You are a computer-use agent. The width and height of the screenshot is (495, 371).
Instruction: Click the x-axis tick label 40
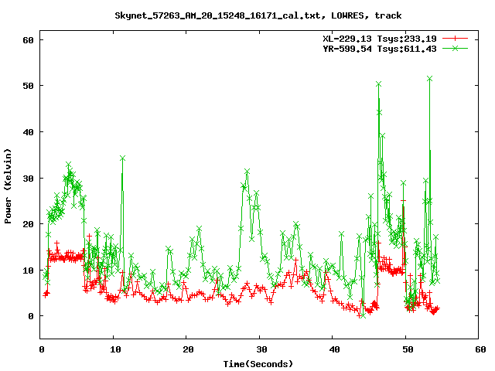tap(334, 349)
